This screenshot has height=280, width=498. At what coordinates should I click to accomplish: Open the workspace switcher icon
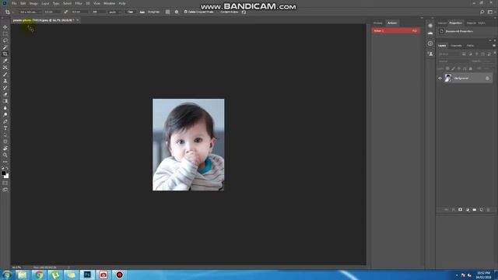tap(490, 12)
